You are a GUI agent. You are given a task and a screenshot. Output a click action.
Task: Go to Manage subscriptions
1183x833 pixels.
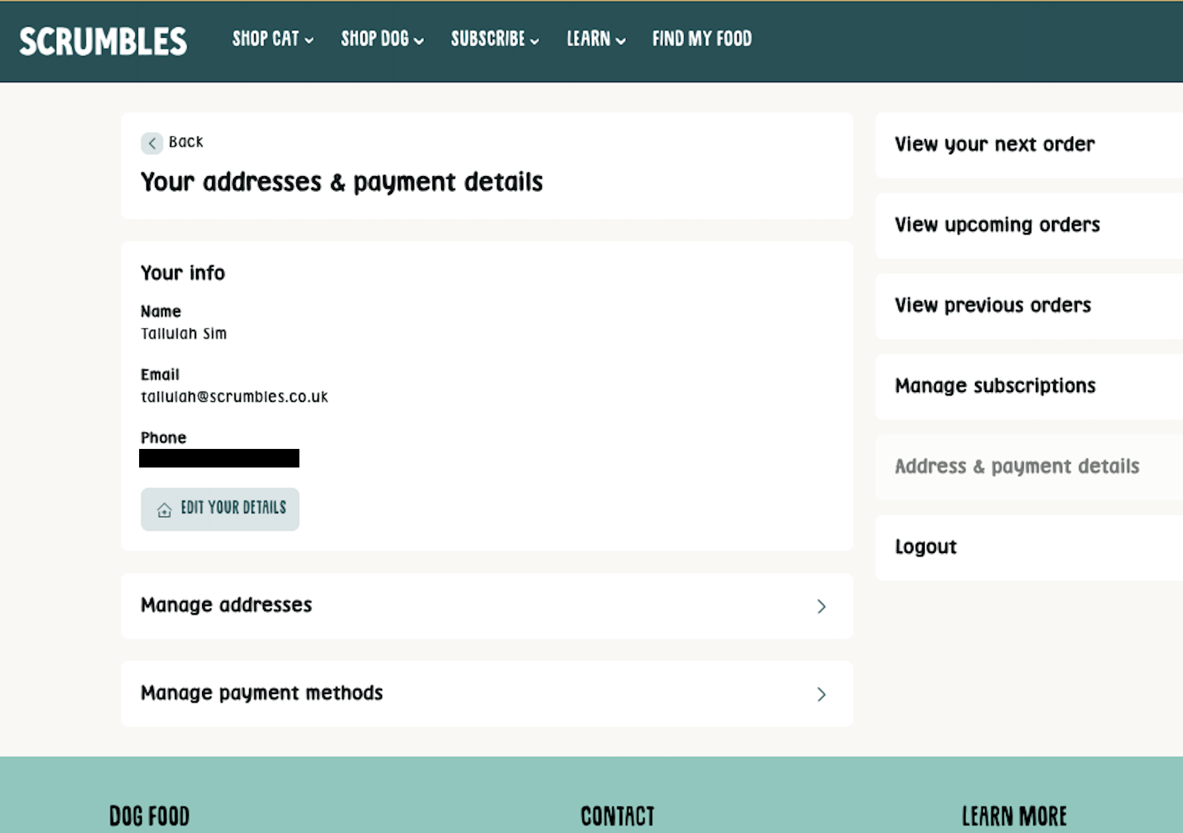coord(995,386)
